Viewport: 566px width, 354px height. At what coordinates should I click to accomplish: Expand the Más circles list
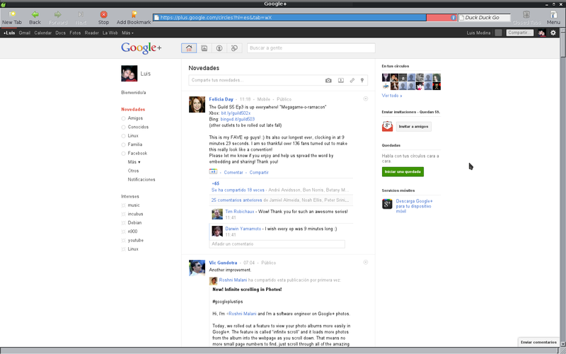coord(134,162)
